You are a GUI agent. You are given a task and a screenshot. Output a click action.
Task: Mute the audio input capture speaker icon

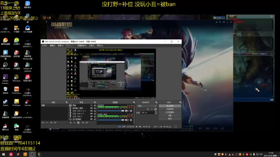pyautogui.click(x=127, y=120)
